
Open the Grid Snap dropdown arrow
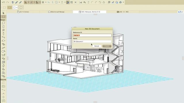coord(46,2)
